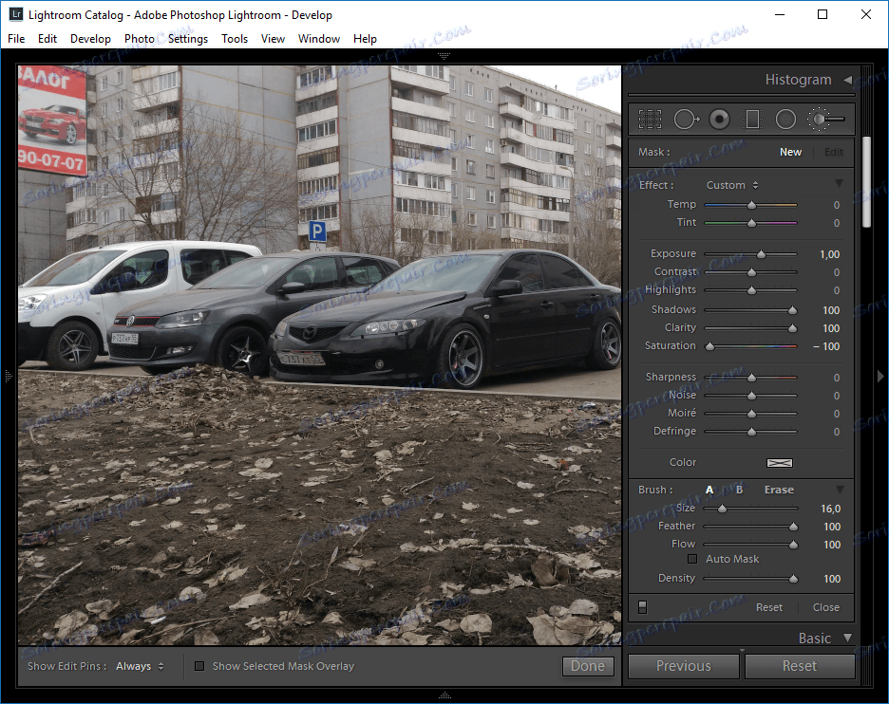The image size is (889, 704).
Task: Select the Radial Filter tool
Action: pos(785,119)
